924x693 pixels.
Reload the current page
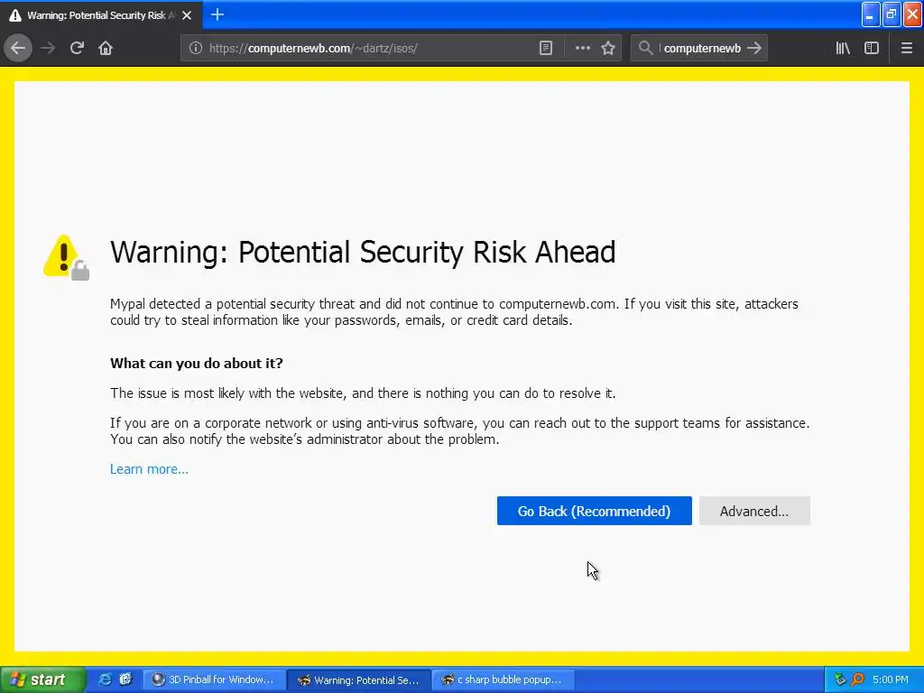point(77,49)
